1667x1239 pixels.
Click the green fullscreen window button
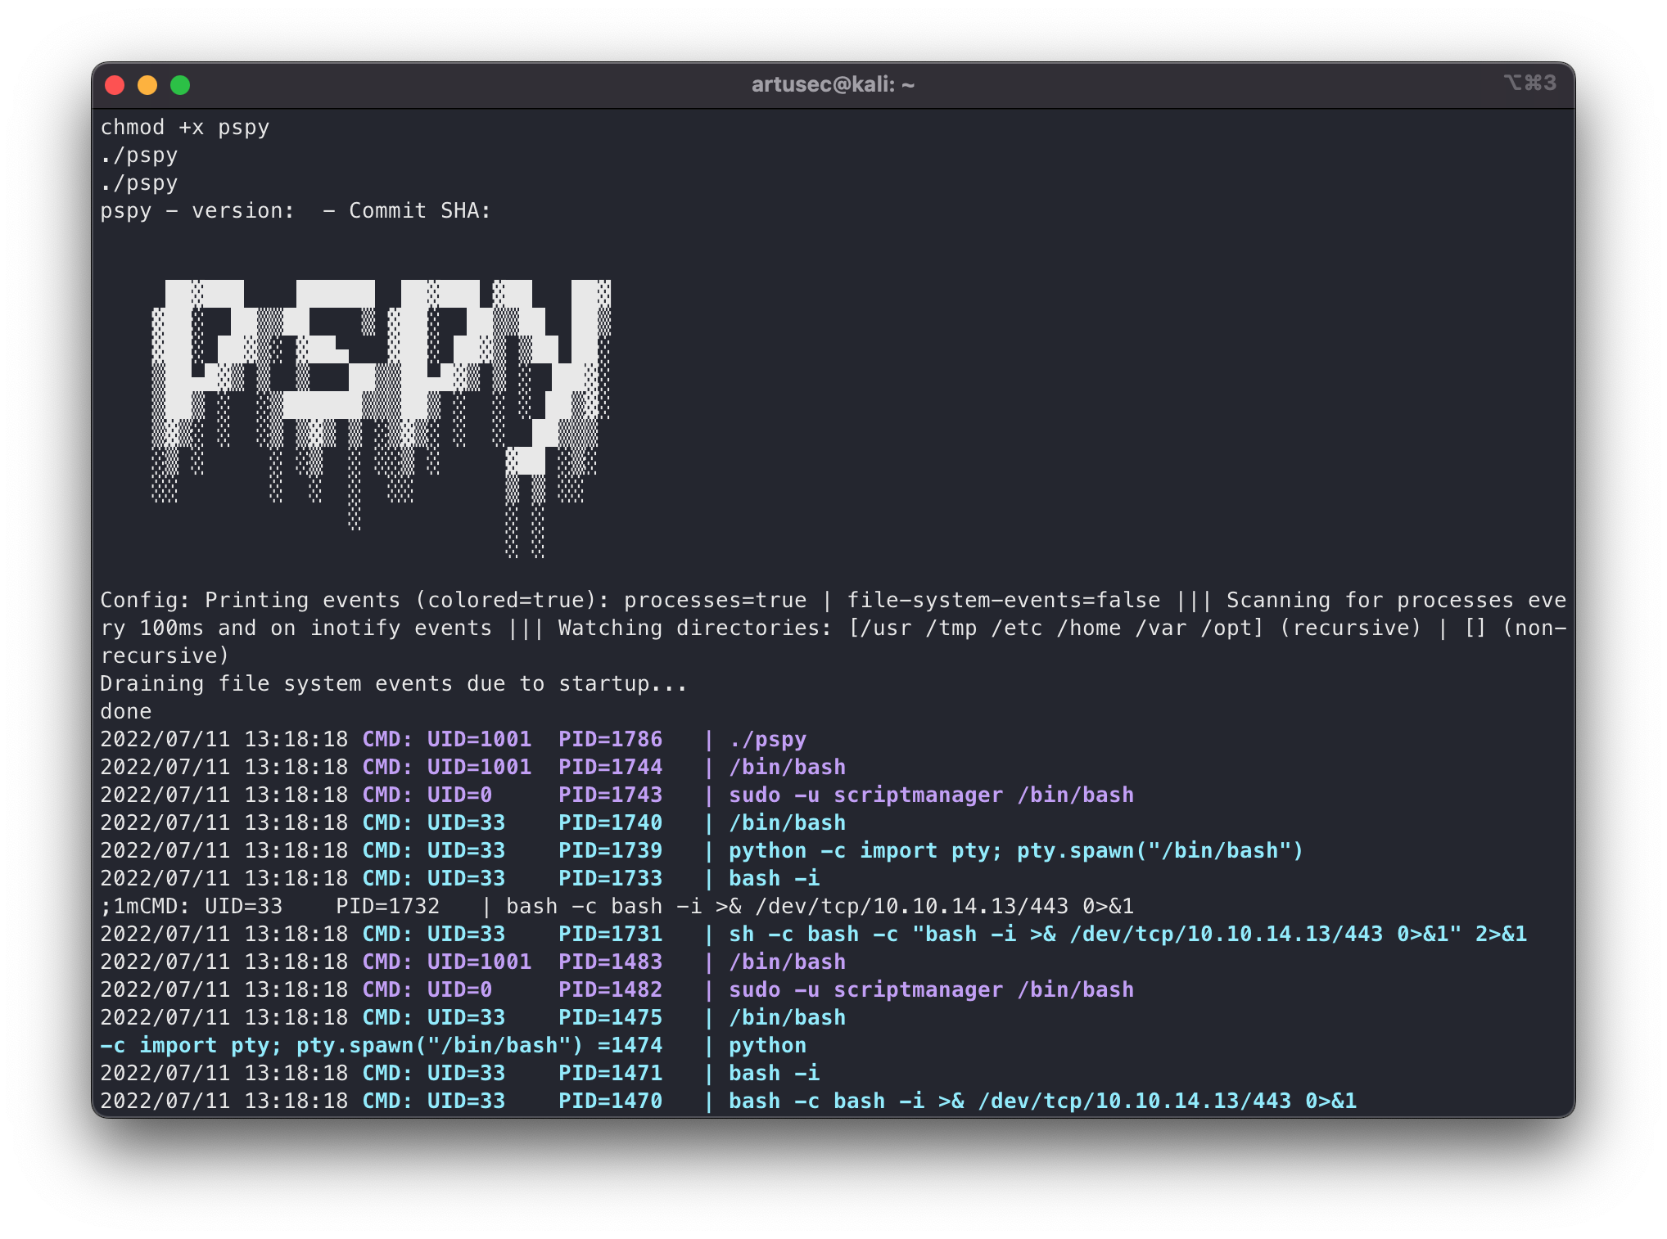point(180,85)
